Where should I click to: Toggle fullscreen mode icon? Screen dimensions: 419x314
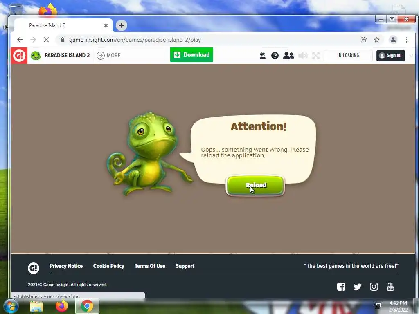click(x=316, y=56)
